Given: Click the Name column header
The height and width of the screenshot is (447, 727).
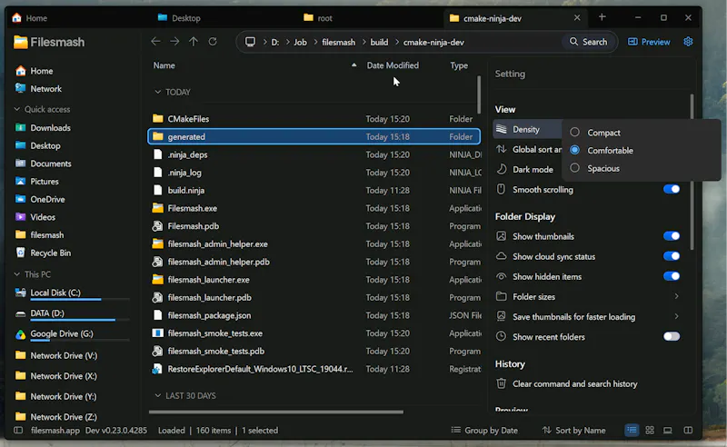Looking at the screenshot, I should tap(164, 65).
